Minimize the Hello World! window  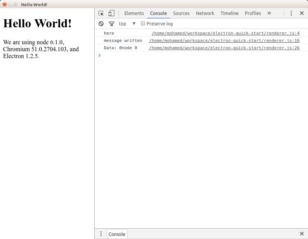(x=10, y=4)
